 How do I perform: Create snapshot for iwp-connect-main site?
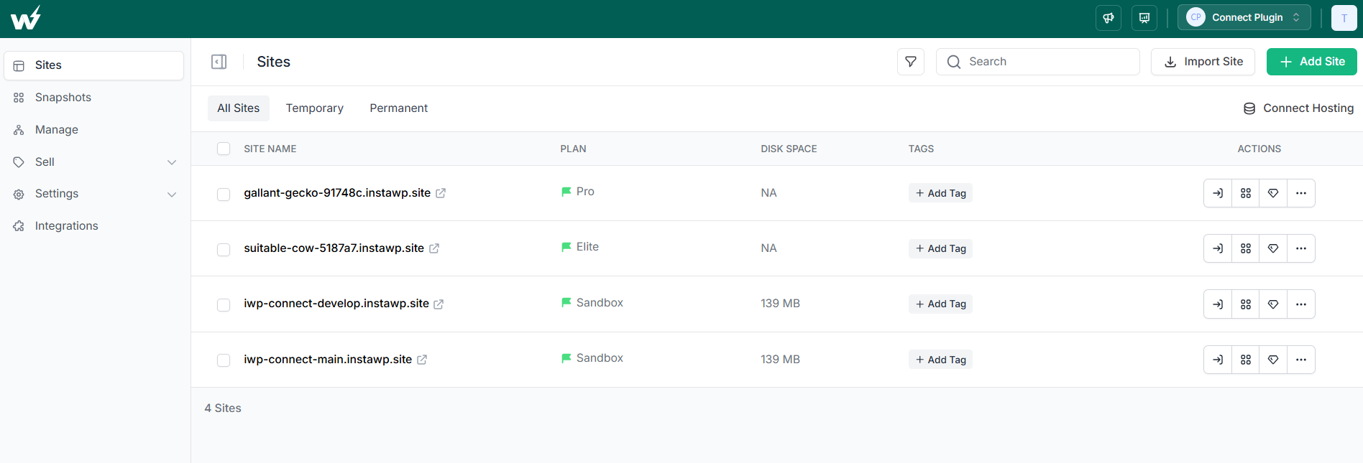click(x=1246, y=360)
